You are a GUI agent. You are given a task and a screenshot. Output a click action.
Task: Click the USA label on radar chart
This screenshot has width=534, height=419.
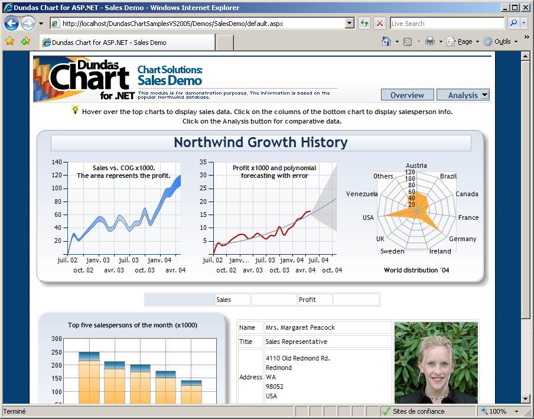(x=368, y=217)
